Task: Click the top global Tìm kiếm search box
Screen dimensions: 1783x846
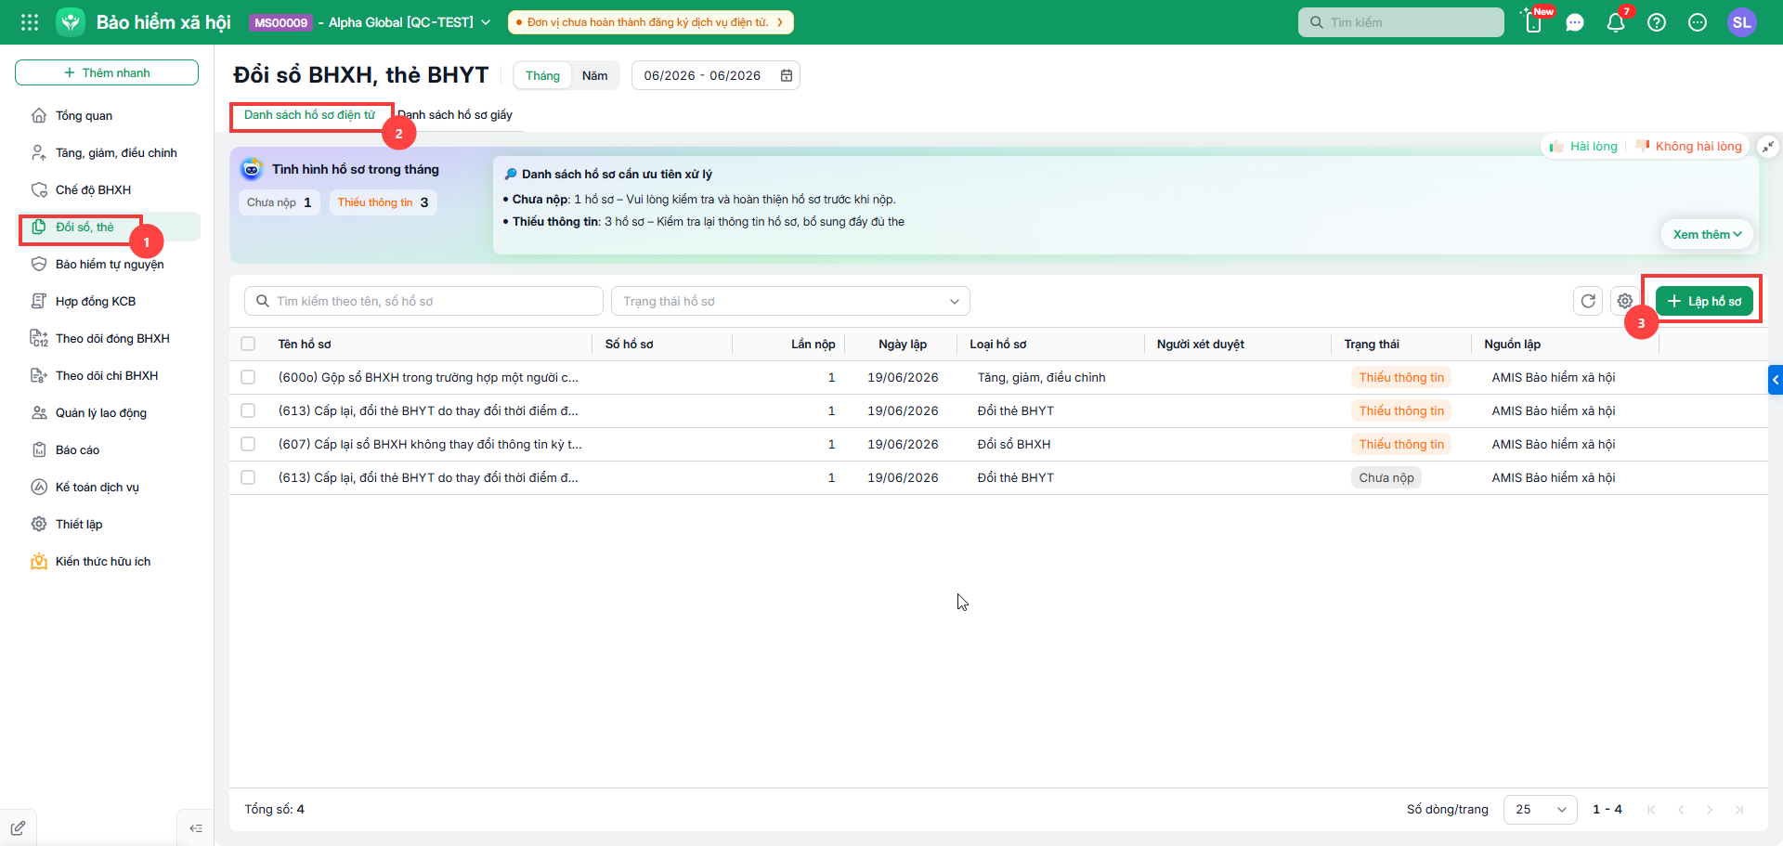Action: (1401, 22)
